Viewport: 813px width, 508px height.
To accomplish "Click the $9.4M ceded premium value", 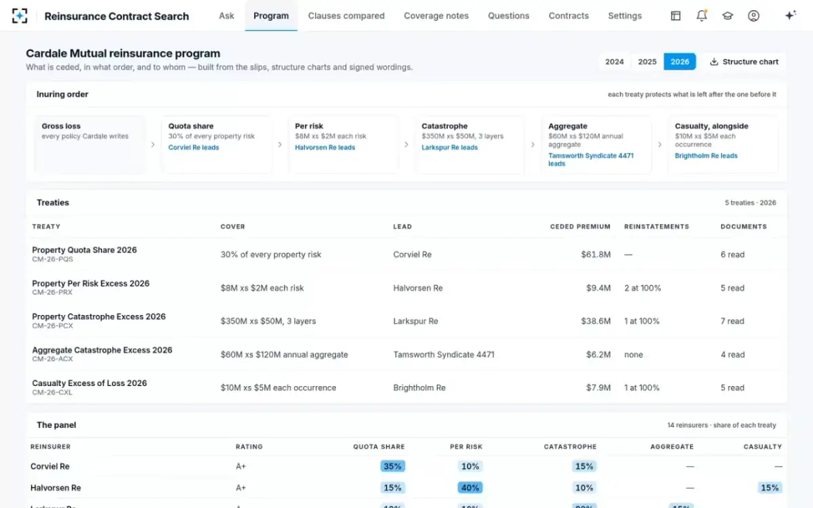I will coord(598,288).
